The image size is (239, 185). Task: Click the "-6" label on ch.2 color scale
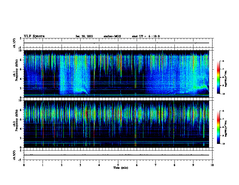click(x=223, y=111)
